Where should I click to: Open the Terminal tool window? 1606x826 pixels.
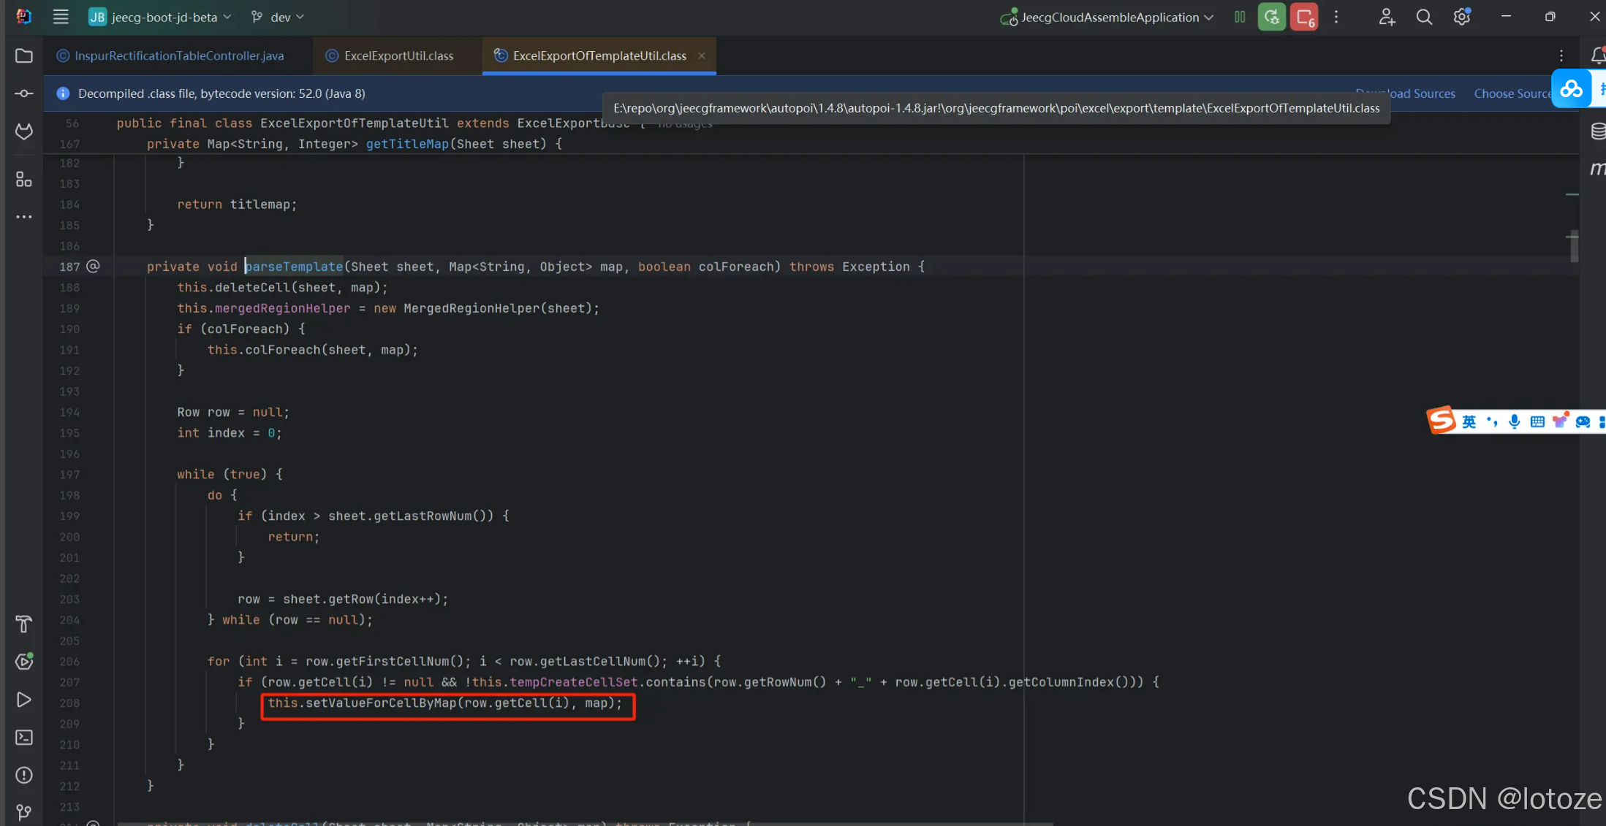pos(24,738)
